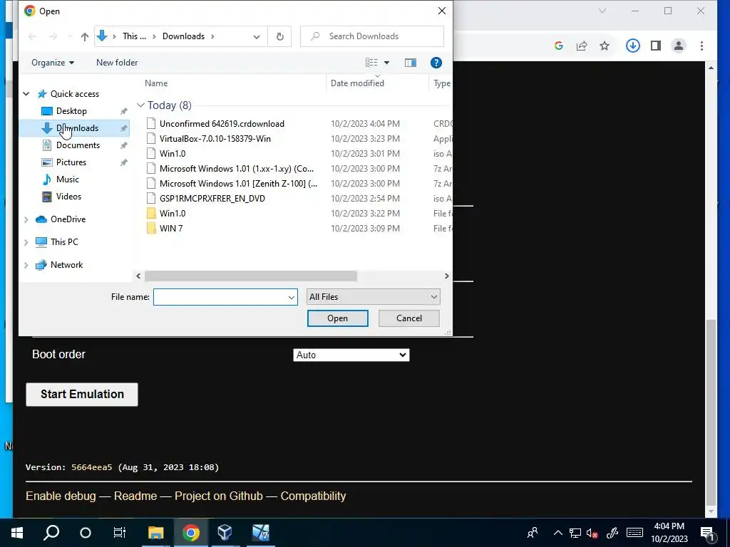This screenshot has width=730, height=547.
Task: Open the touch keyboard tray icon
Action: pos(634,533)
